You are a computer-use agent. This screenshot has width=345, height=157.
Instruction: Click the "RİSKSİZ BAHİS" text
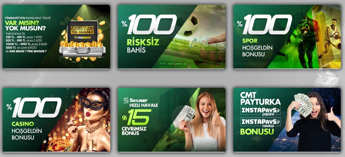(x=143, y=45)
